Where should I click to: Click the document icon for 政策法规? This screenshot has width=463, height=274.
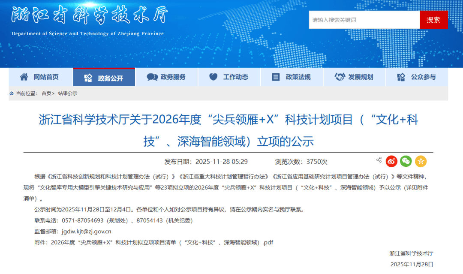pos(276,77)
